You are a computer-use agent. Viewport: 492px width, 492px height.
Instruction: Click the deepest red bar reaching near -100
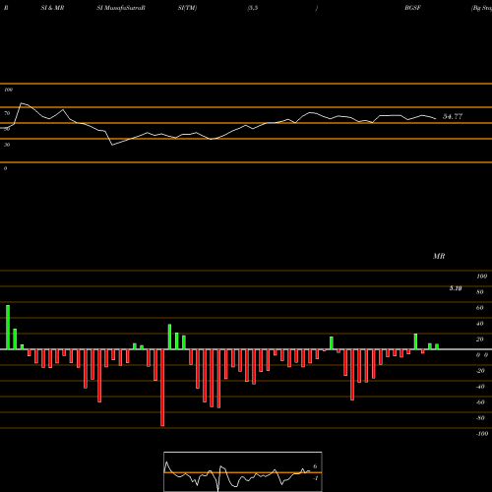(162, 388)
